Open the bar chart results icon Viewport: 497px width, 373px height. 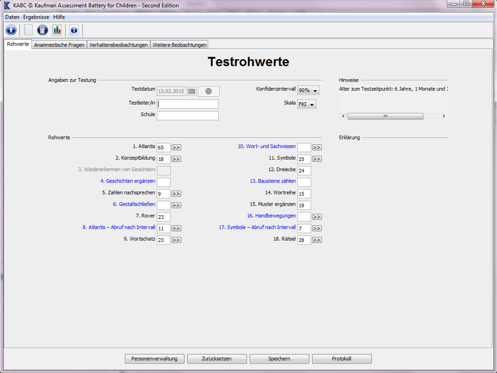(57, 30)
